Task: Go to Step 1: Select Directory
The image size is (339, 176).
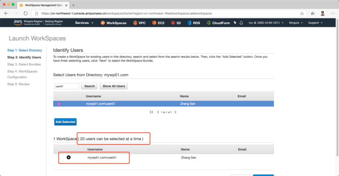Action: 25,50
